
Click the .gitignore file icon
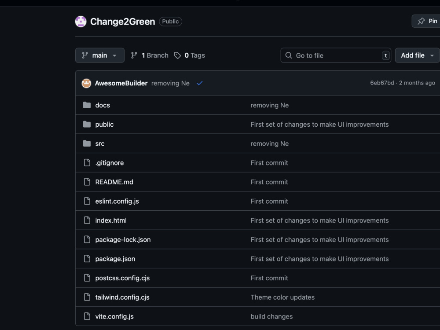87,162
